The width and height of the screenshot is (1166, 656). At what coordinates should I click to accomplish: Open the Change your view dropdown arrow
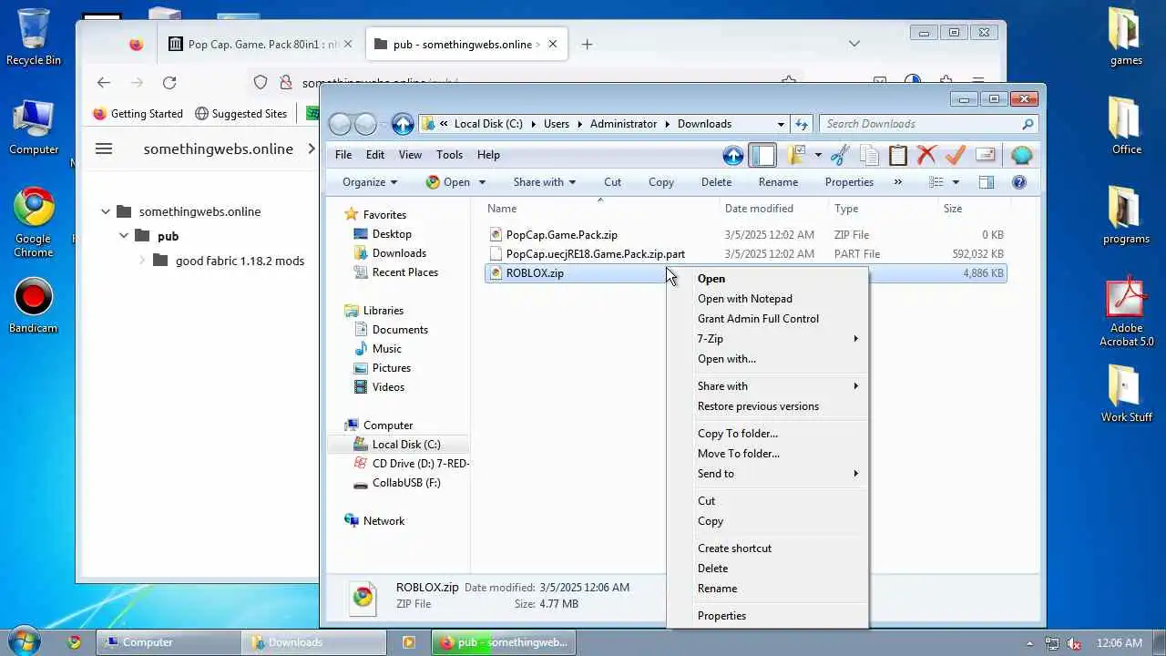pos(956,182)
